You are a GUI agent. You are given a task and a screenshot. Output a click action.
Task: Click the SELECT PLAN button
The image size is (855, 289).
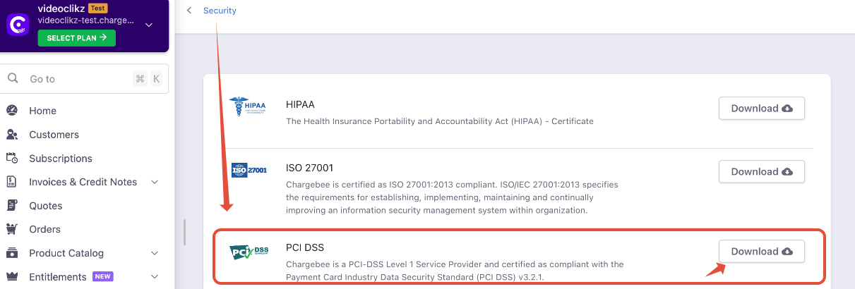coord(77,38)
